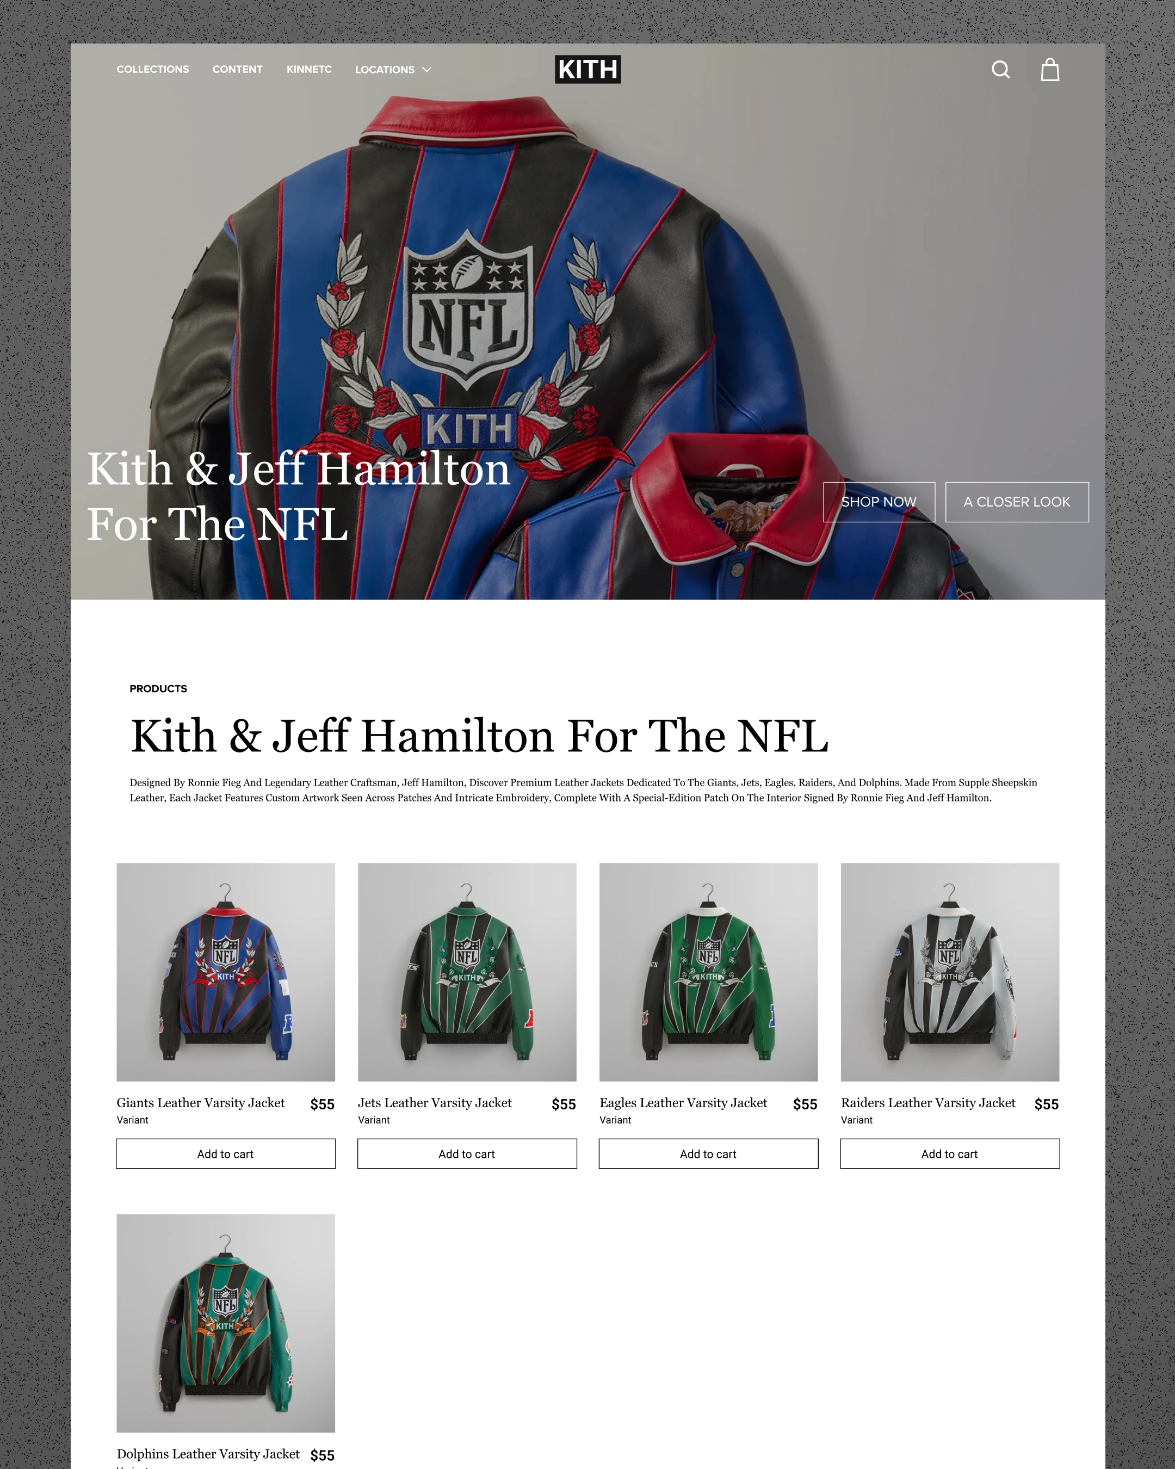Open the Content menu item
This screenshot has width=1175, height=1469.
click(x=237, y=70)
